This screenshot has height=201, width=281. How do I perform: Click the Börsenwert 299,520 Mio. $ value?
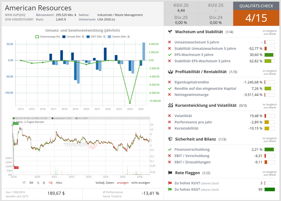point(66,15)
